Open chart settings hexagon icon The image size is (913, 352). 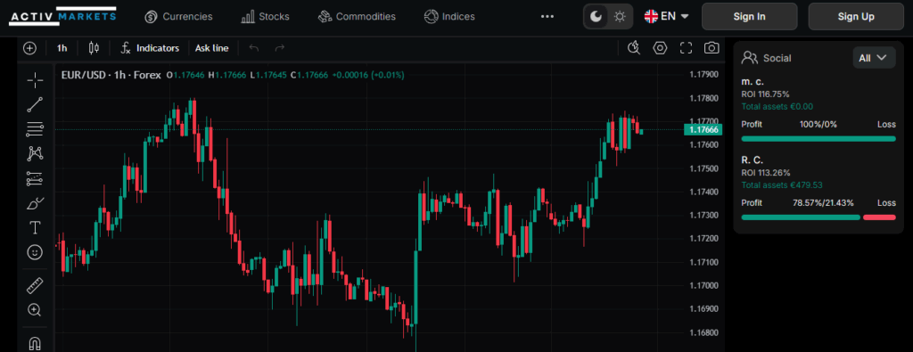click(660, 48)
